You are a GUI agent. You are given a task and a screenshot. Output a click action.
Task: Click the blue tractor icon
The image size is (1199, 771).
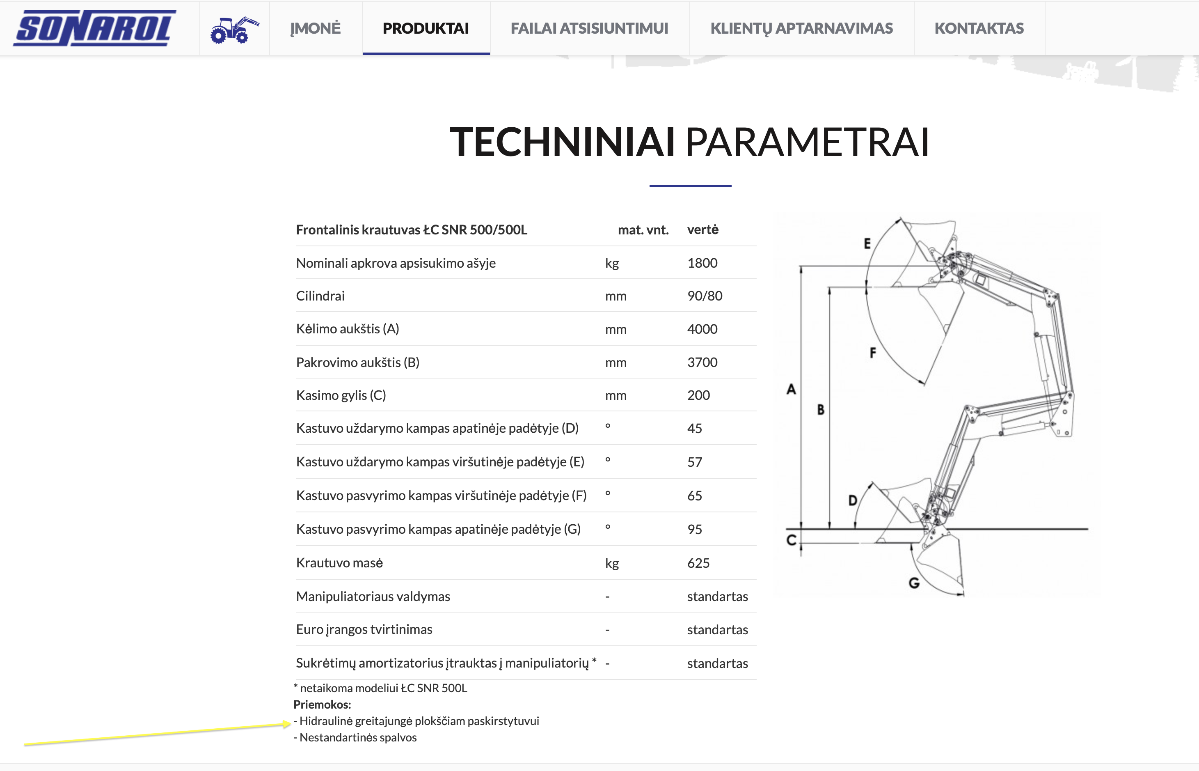coord(234,30)
